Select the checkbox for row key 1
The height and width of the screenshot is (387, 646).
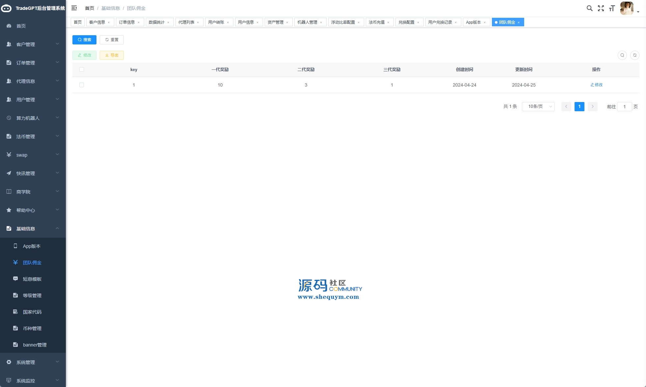point(82,85)
